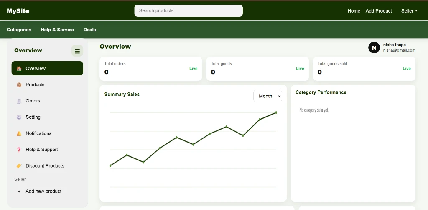The height and width of the screenshot is (210, 428).
Task: Click Add Product in top navigation
Action: click(x=379, y=11)
